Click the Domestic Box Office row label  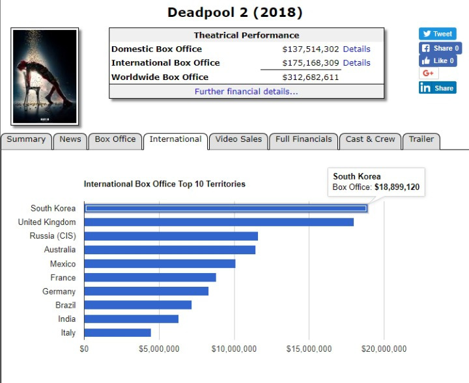[x=156, y=49]
